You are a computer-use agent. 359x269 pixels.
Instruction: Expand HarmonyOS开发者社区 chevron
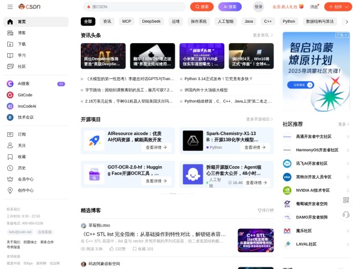coord(348,150)
